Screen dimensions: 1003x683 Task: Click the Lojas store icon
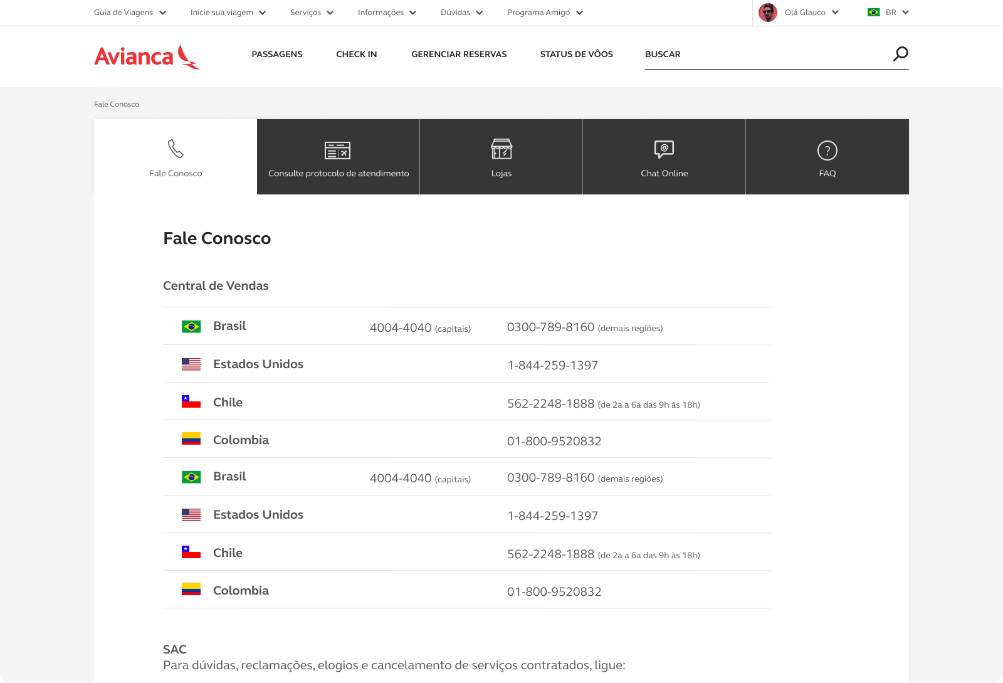click(x=501, y=149)
